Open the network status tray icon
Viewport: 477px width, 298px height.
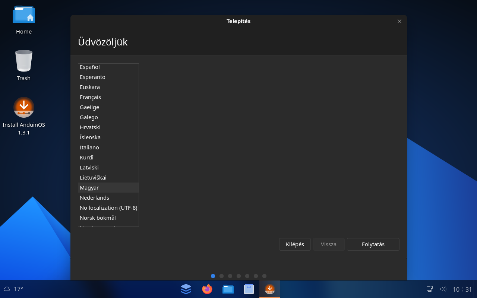430,289
